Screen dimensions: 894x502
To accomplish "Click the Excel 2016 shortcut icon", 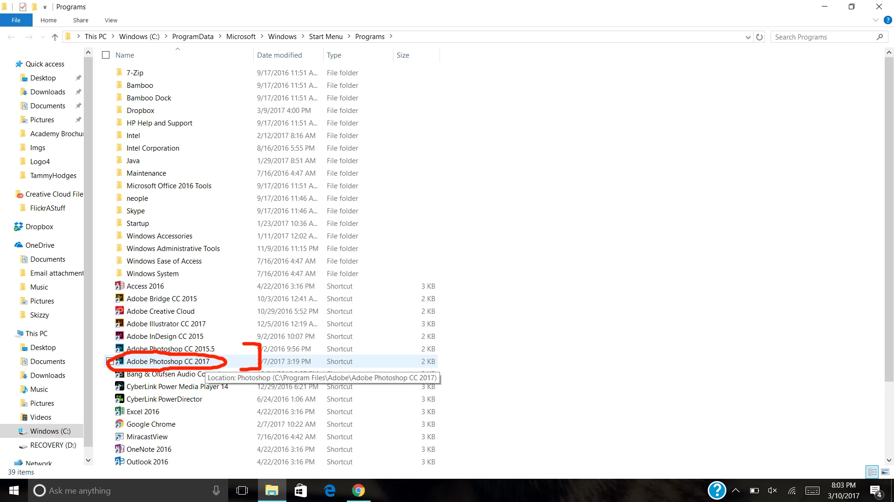I will 120,411.
